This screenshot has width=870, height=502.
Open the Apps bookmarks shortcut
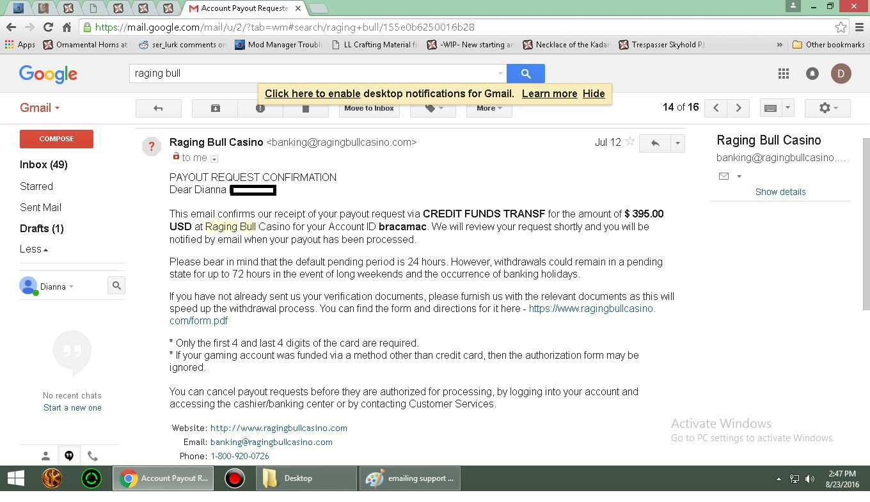click(20, 45)
